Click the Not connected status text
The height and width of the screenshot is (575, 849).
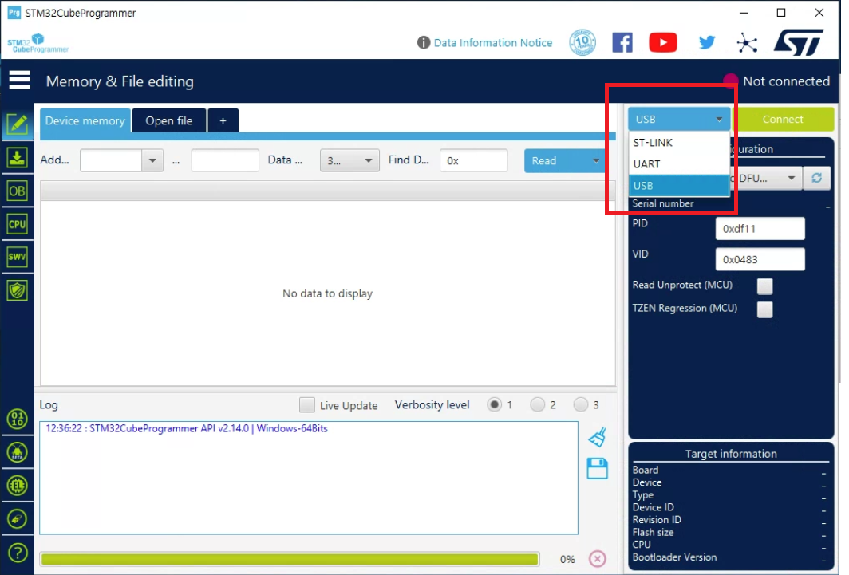[786, 81]
